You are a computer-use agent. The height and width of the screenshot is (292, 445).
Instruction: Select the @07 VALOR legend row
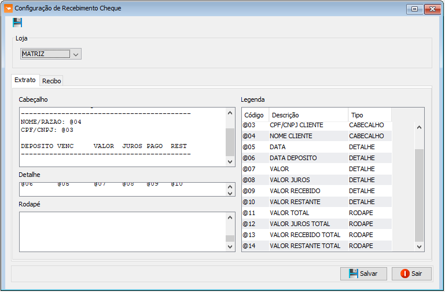pos(317,169)
